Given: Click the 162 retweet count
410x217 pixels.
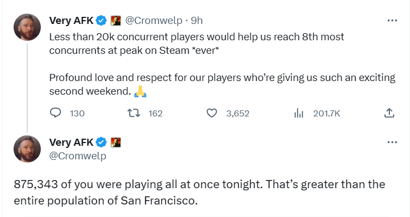Looking at the screenshot, I should point(156,113).
